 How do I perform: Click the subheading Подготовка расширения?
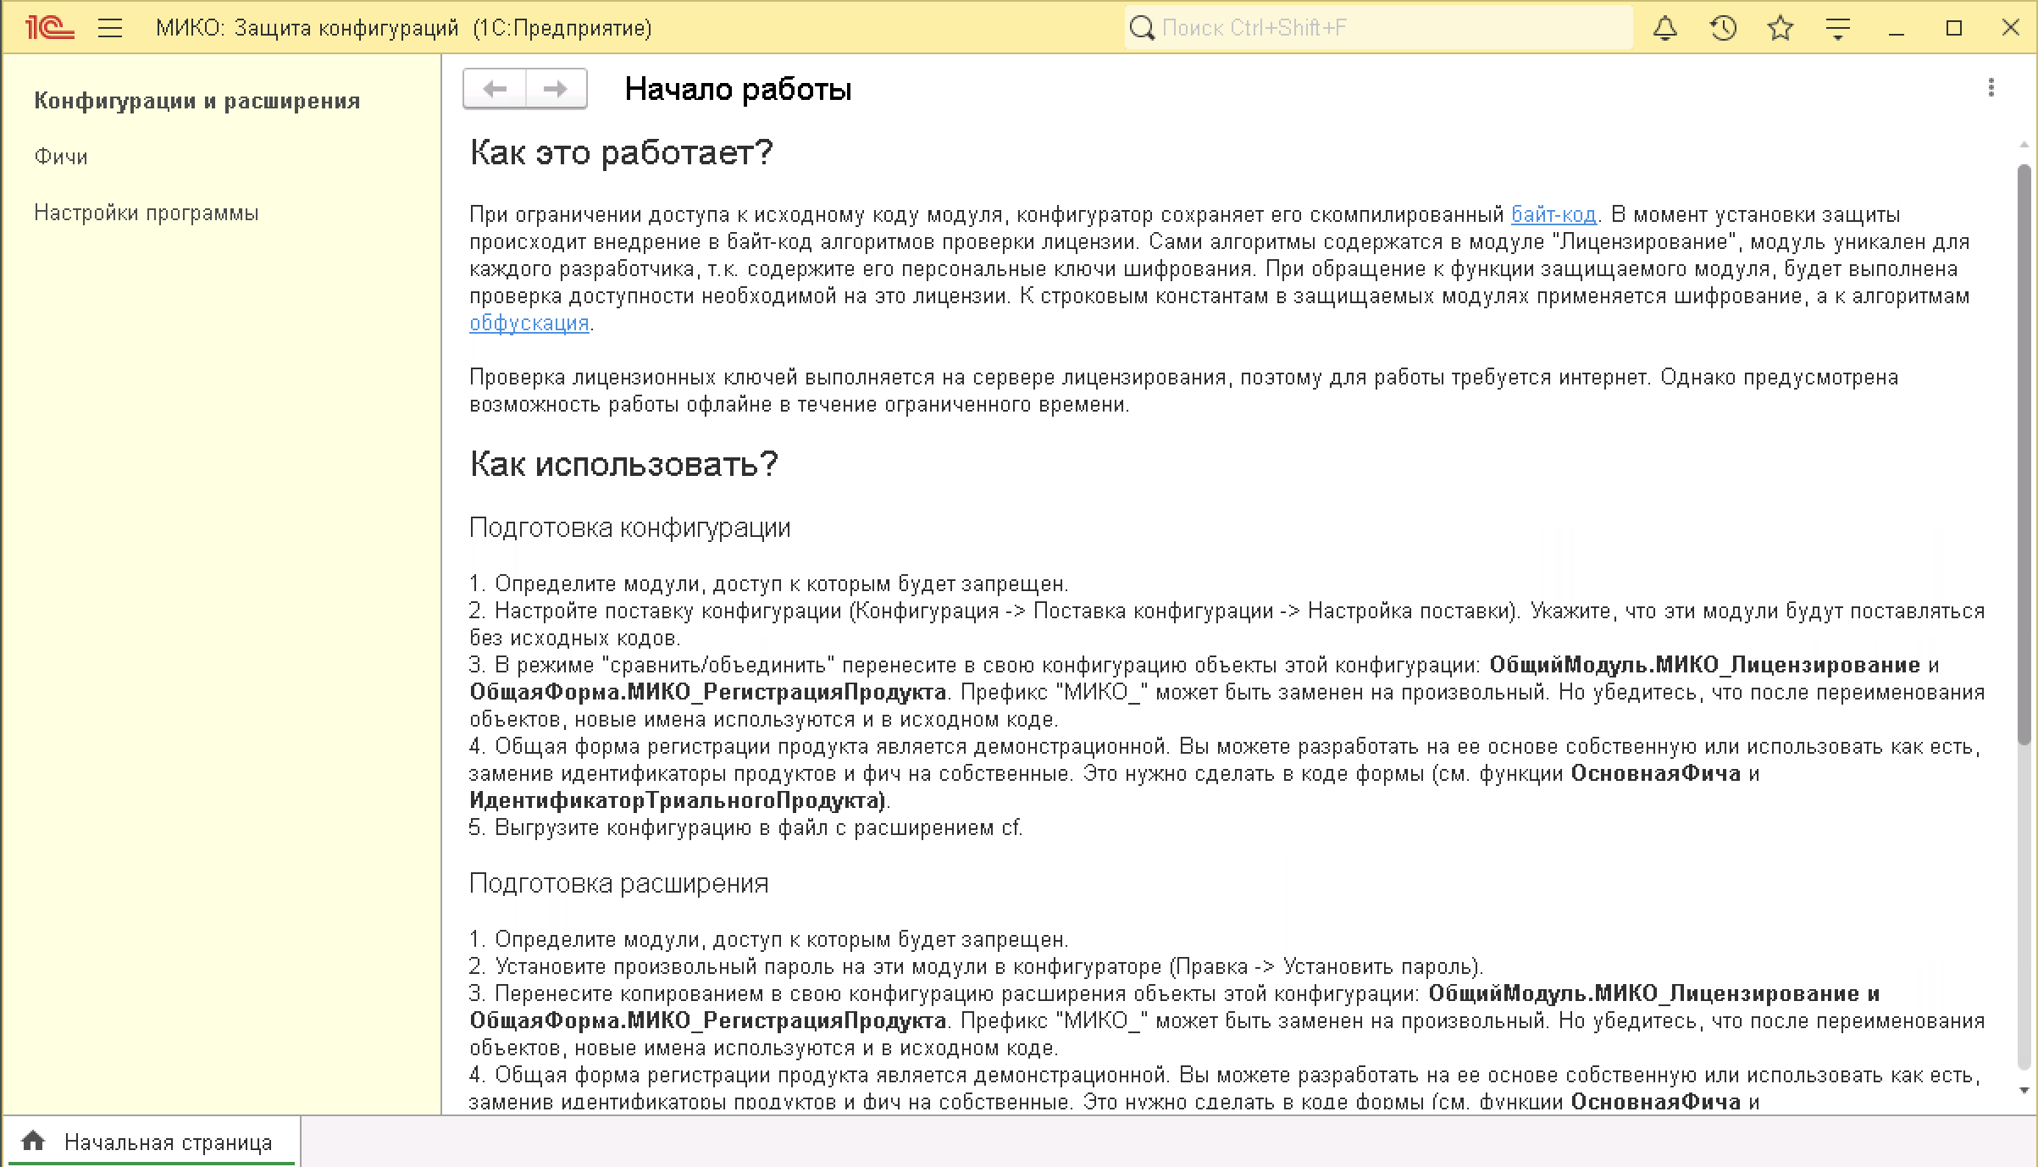[618, 883]
